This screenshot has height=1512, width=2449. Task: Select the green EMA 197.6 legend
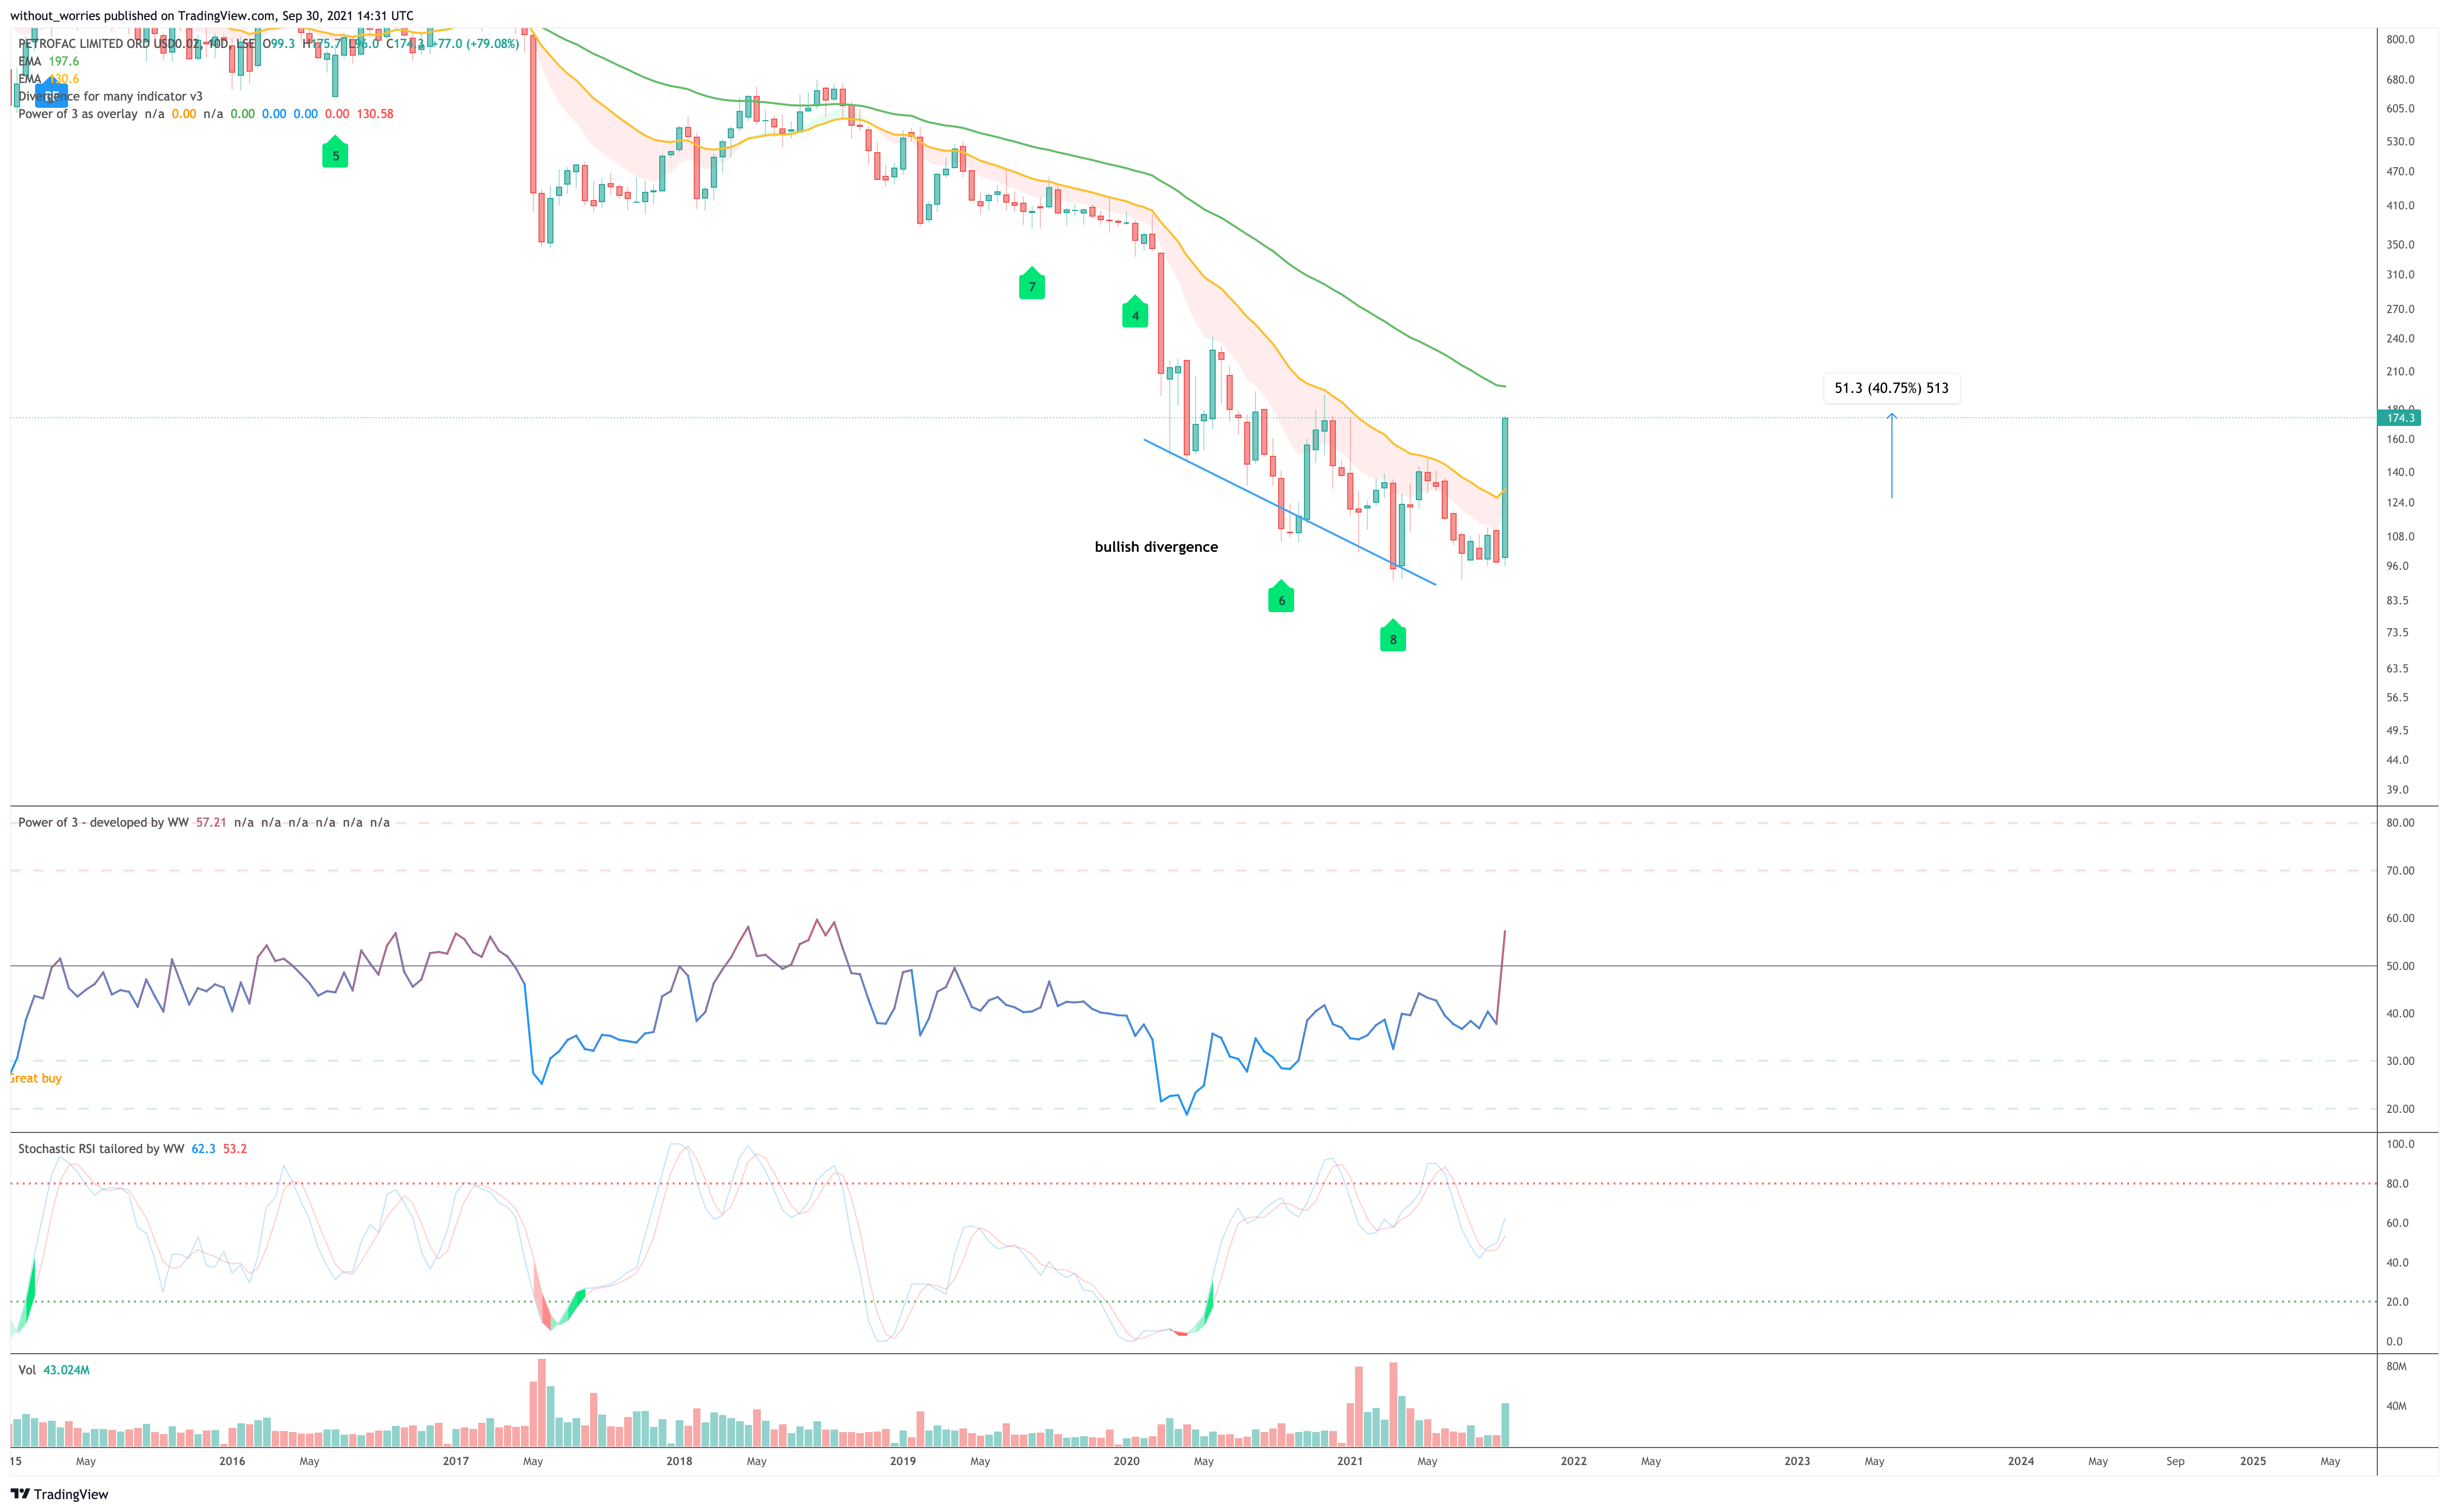(48, 61)
